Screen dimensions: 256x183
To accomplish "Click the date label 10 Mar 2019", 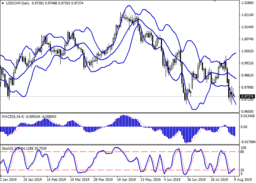I will (x=80, y=180).
